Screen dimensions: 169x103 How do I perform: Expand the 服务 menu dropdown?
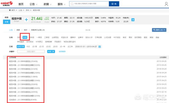click(62, 4)
